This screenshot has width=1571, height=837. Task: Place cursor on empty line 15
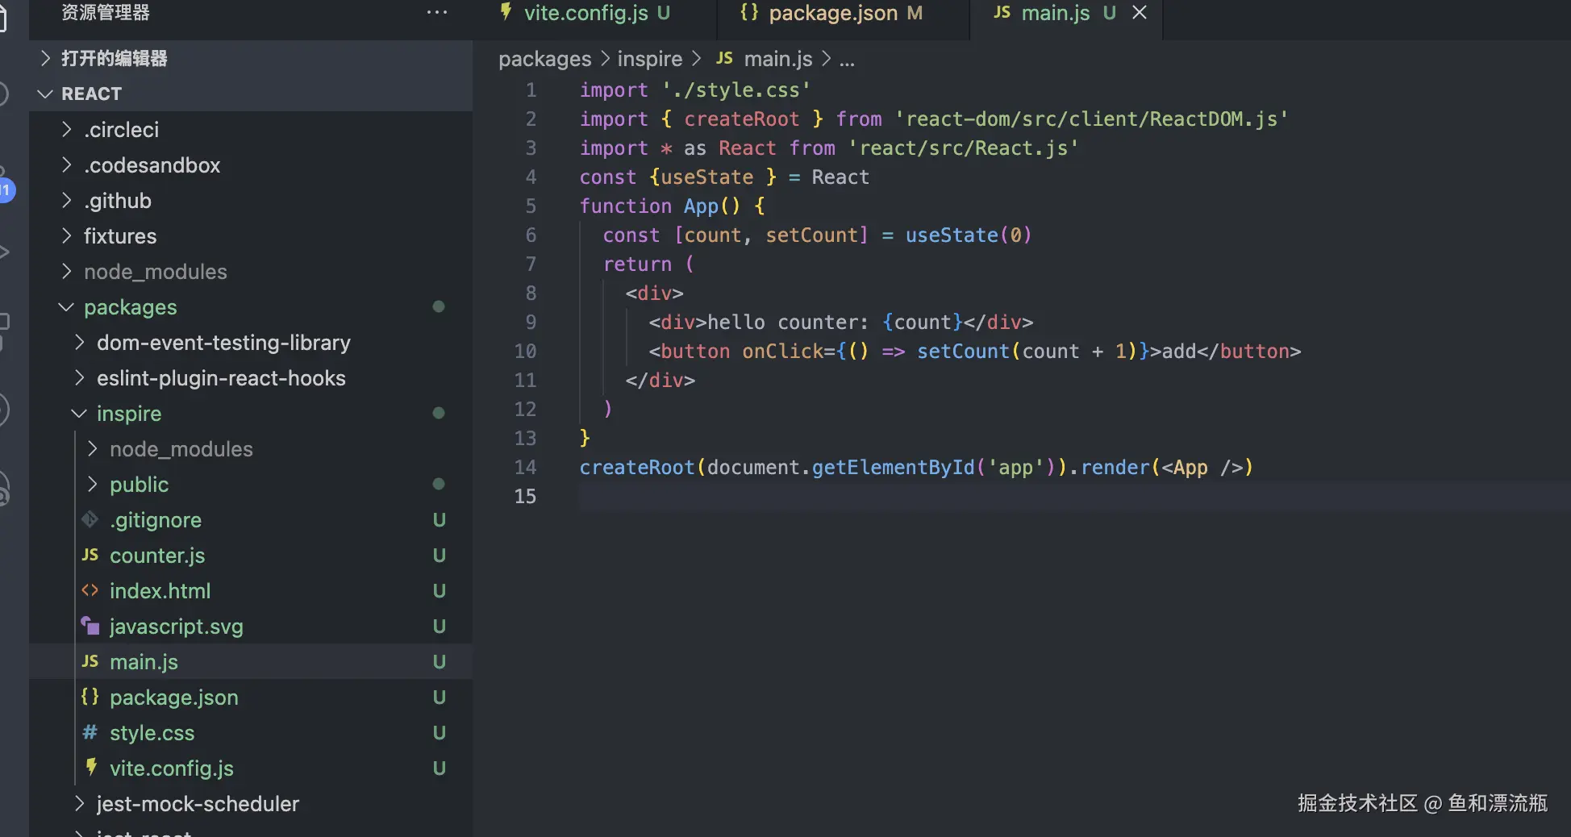1074,497
